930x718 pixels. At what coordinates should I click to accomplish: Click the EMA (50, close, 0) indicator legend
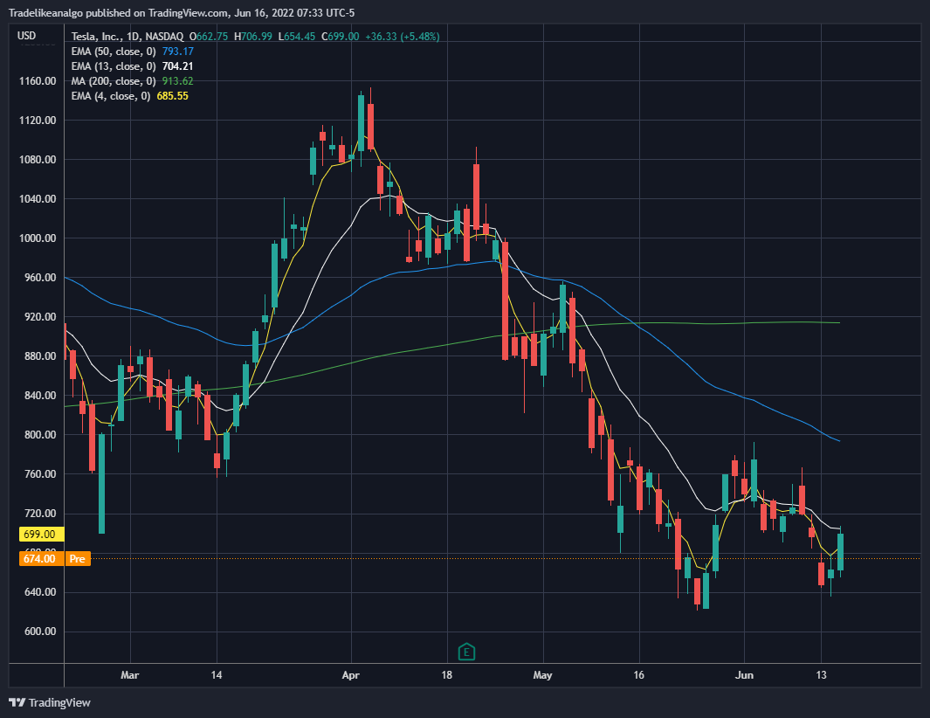tap(114, 52)
